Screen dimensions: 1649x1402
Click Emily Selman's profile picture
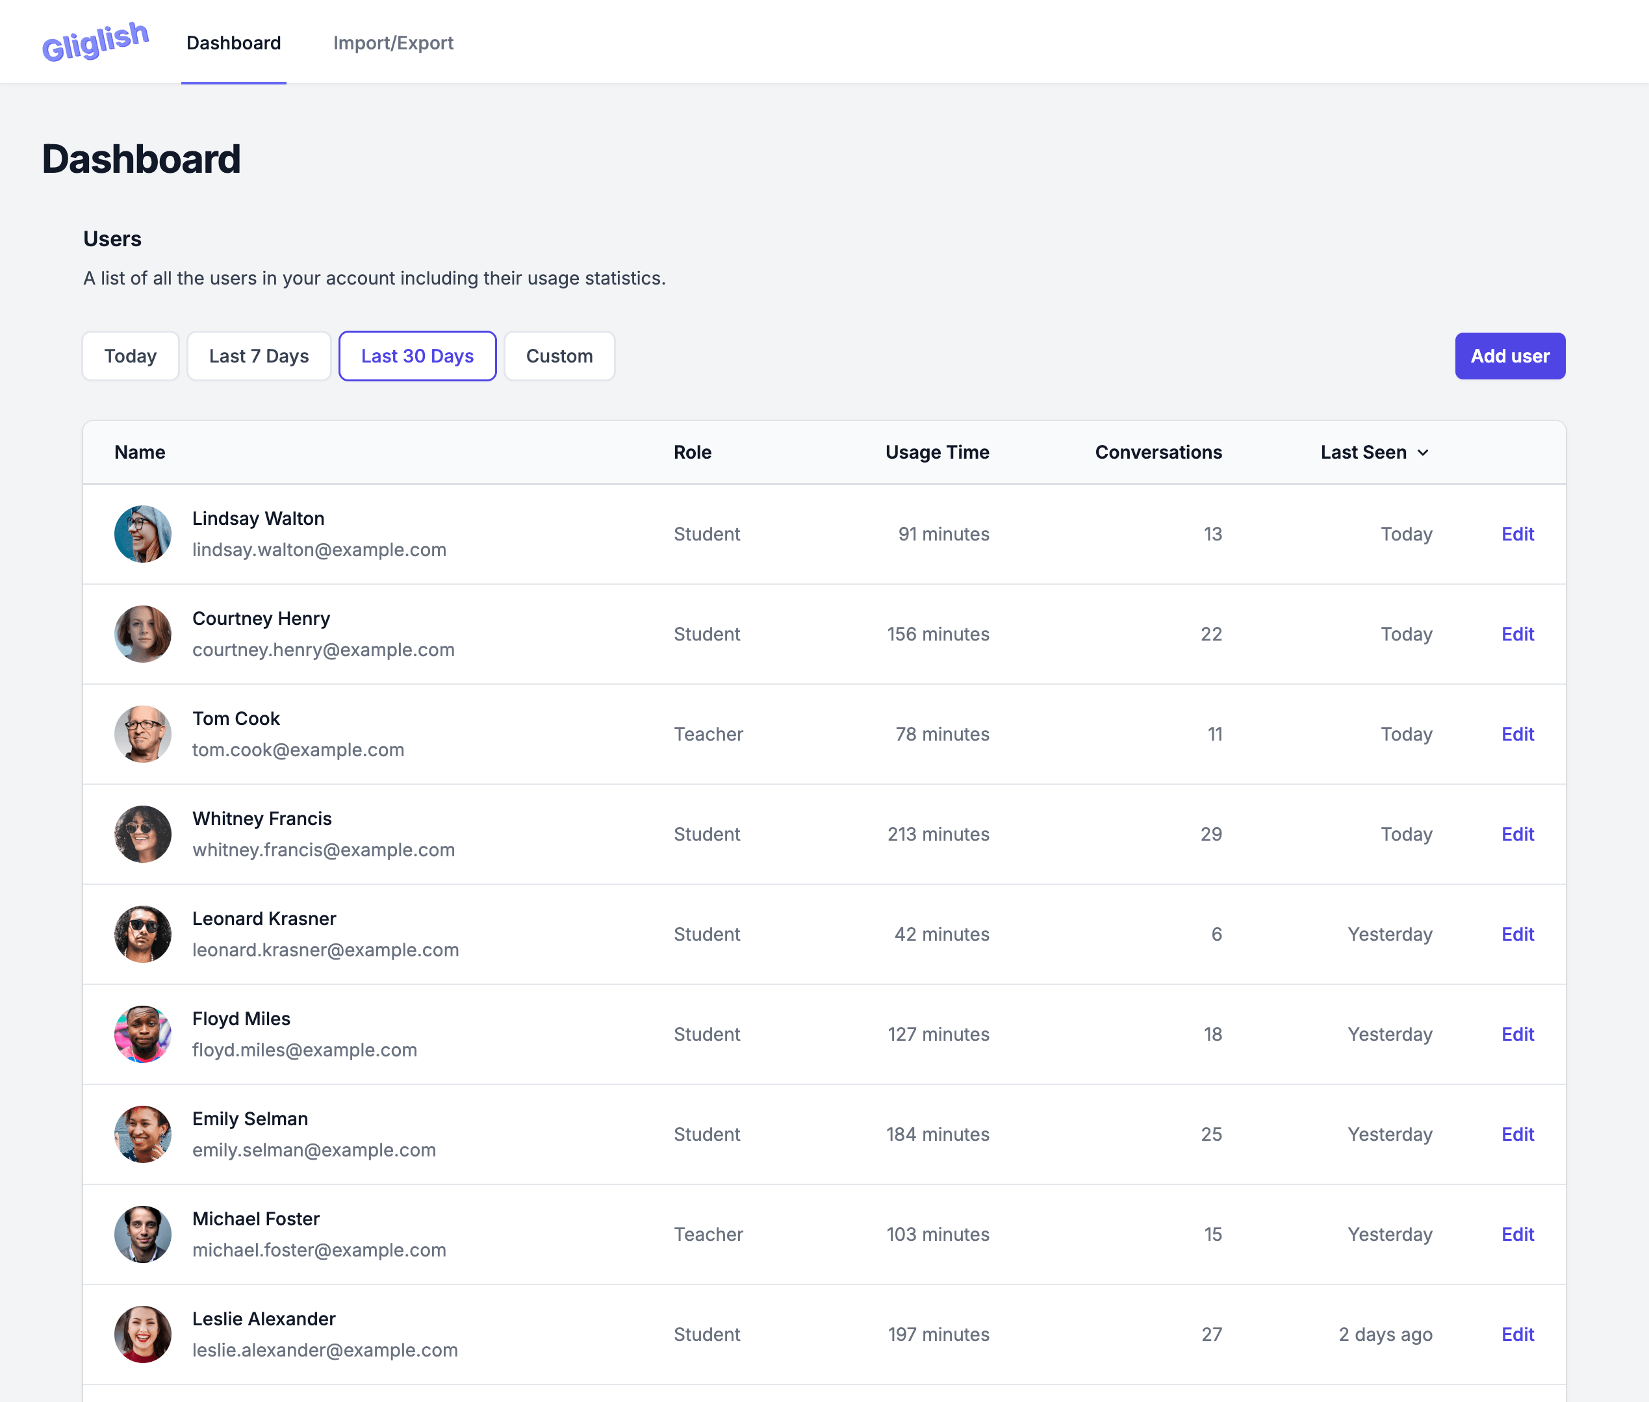pos(142,1134)
